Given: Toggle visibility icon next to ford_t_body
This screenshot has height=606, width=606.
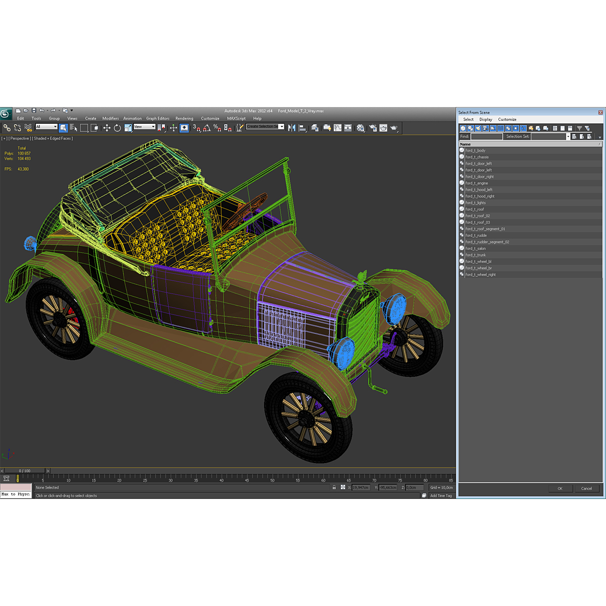Looking at the screenshot, I should (x=462, y=150).
